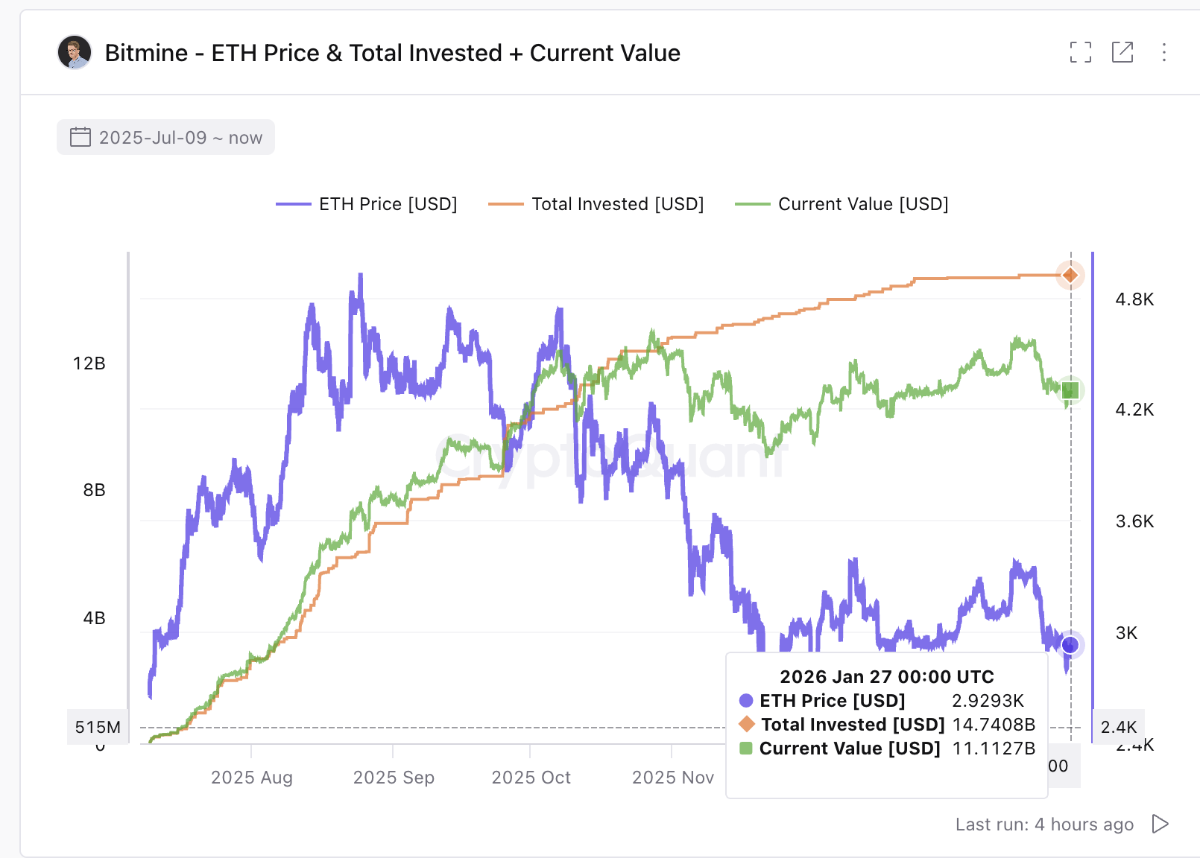Hide the Total Invested [USD] series

pos(617,203)
